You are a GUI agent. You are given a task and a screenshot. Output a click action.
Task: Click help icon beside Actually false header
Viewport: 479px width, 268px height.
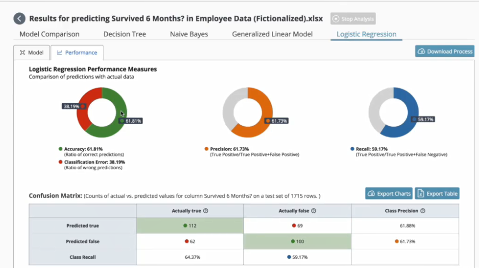click(313, 211)
